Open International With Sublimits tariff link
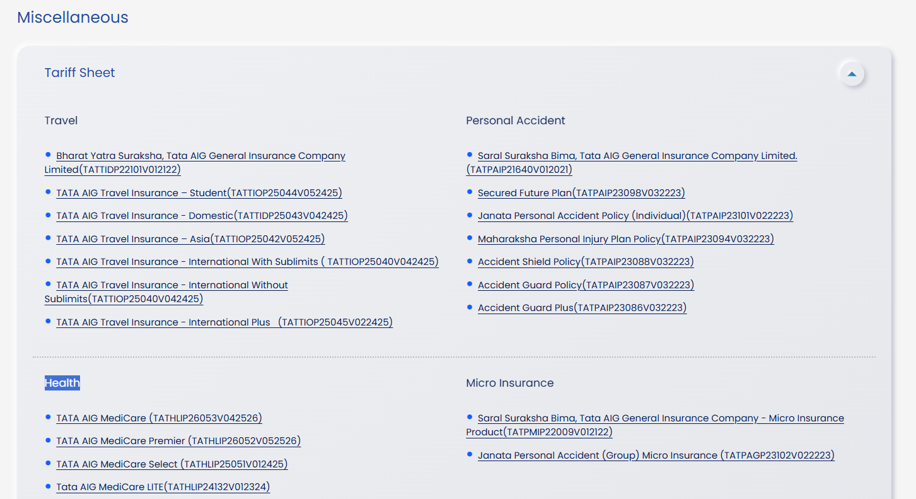This screenshot has height=499, width=916. [x=247, y=262]
